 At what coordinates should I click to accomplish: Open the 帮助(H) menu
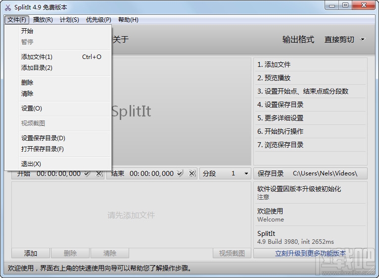[x=128, y=20]
